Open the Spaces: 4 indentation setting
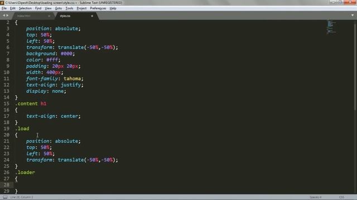357x200 pixels. [x=315, y=197]
